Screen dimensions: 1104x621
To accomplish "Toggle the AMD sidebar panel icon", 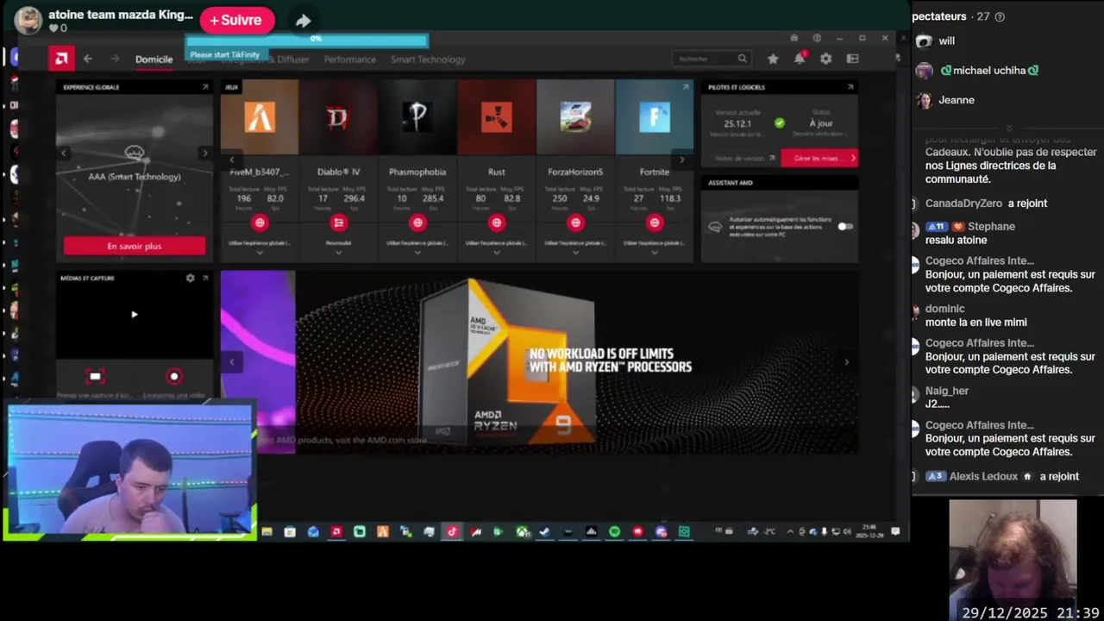I will (x=852, y=59).
